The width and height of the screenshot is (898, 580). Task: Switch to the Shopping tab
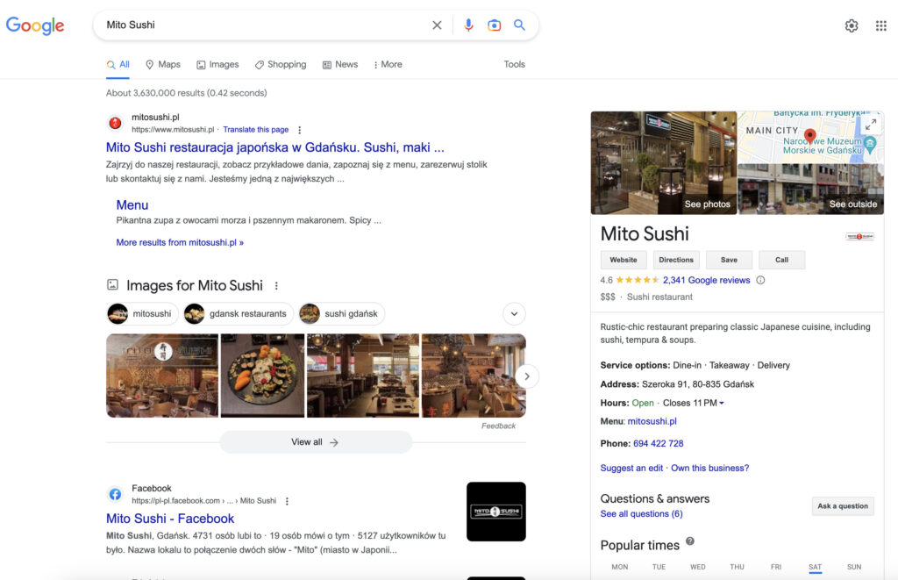pyautogui.click(x=281, y=65)
